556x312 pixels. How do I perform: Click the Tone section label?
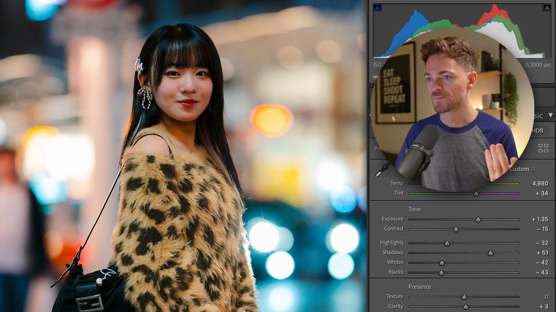click(x=414, y=209)
